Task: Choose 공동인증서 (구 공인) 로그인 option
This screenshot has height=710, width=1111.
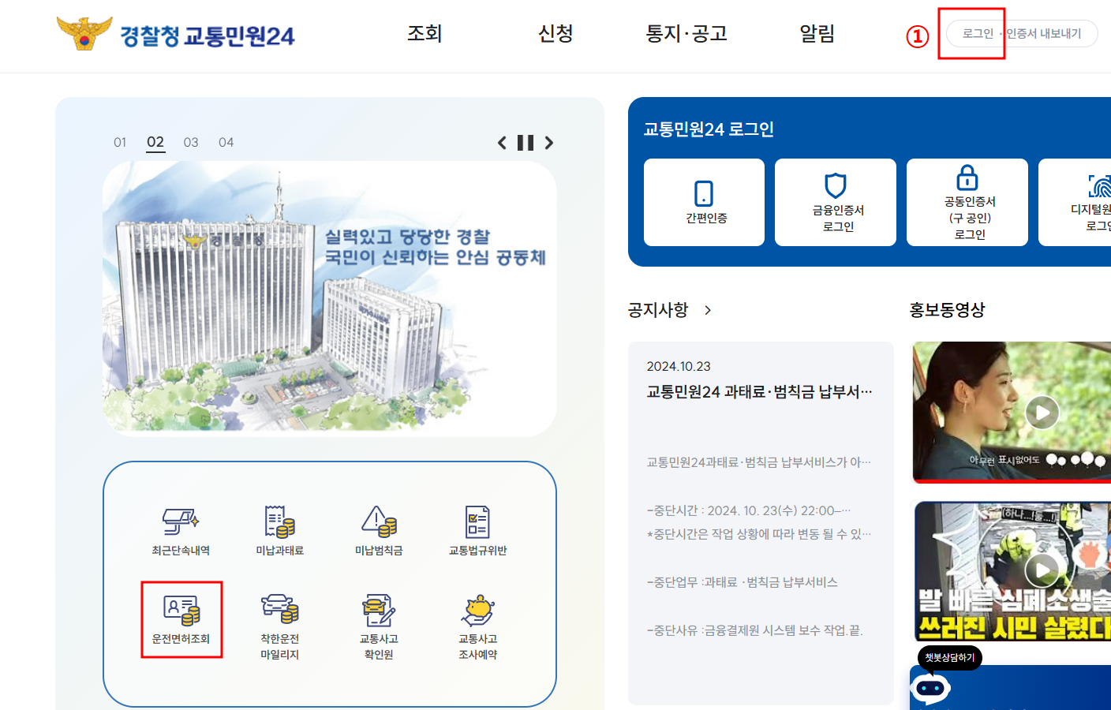Action: coord(967,202)
